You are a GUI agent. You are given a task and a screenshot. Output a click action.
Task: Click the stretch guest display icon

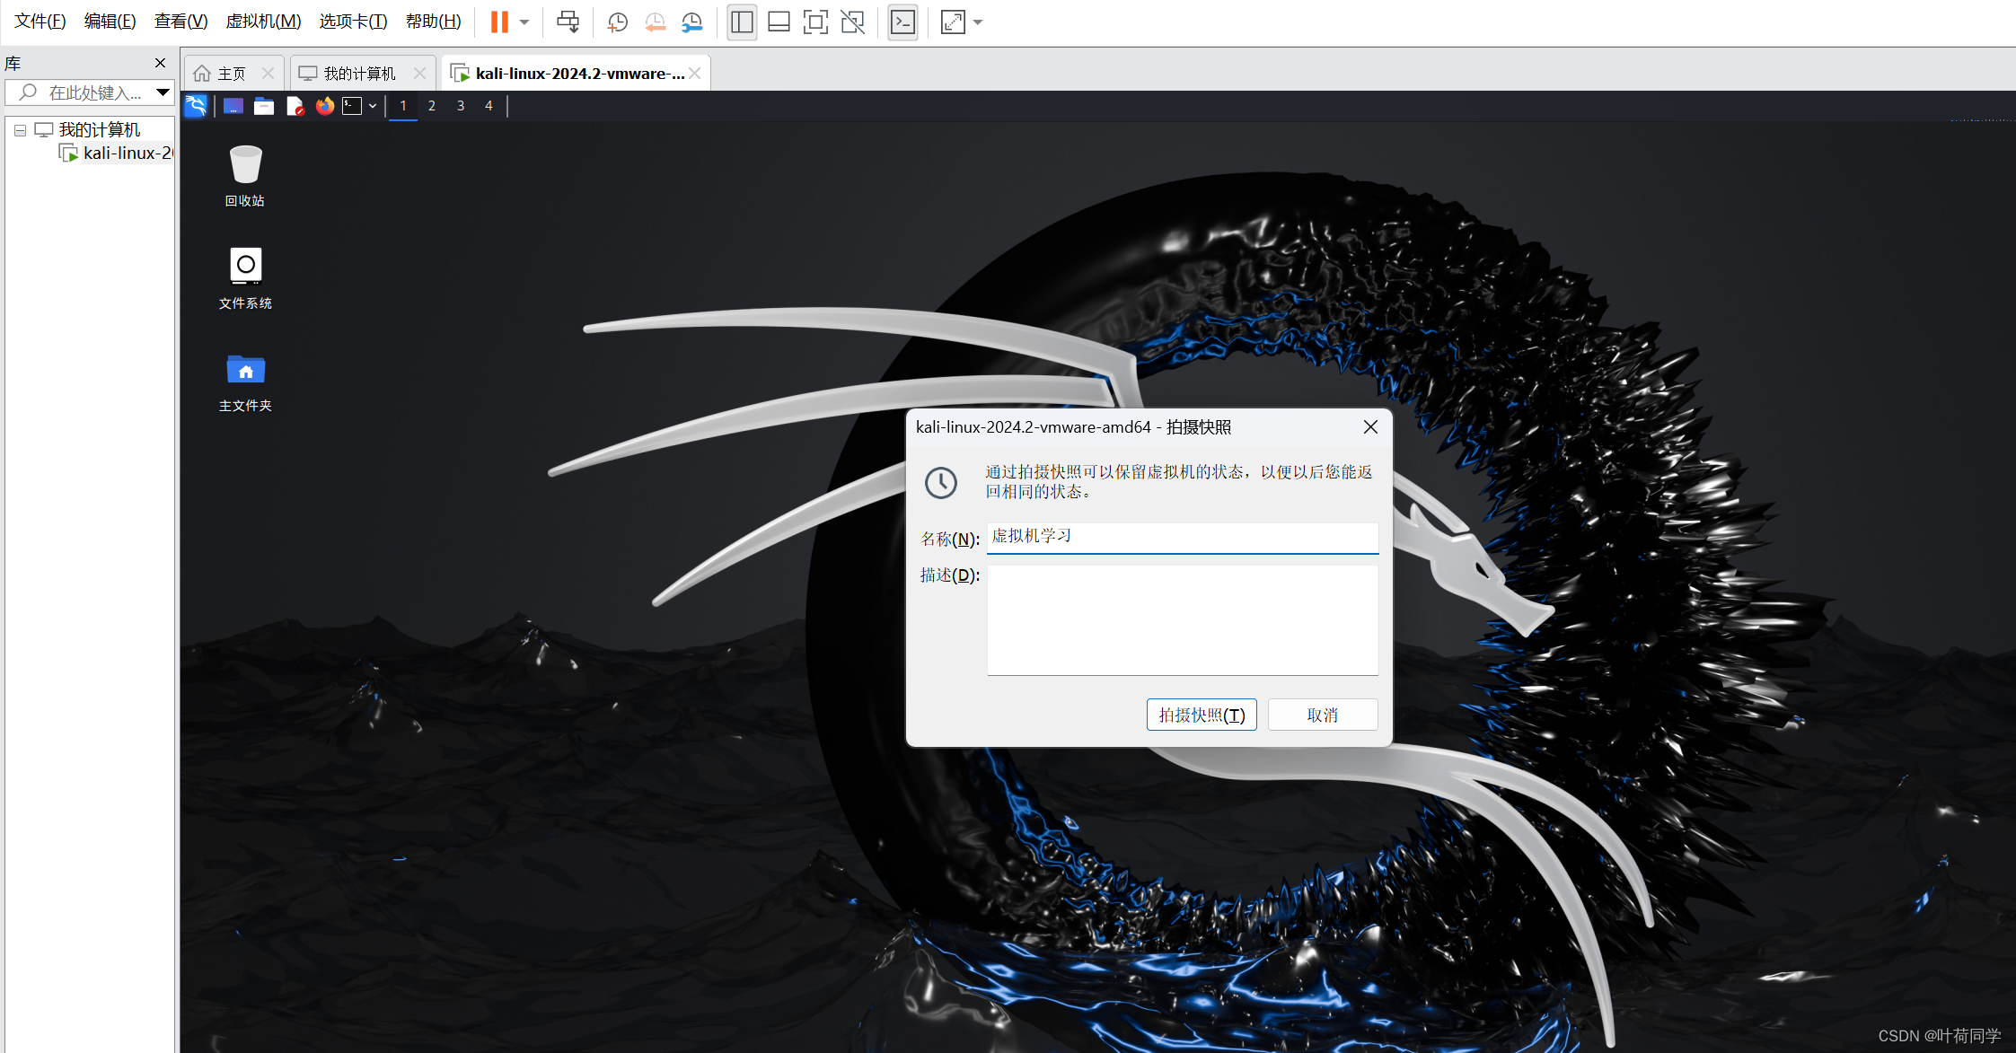pyautogui.click(x=953, y=22)
